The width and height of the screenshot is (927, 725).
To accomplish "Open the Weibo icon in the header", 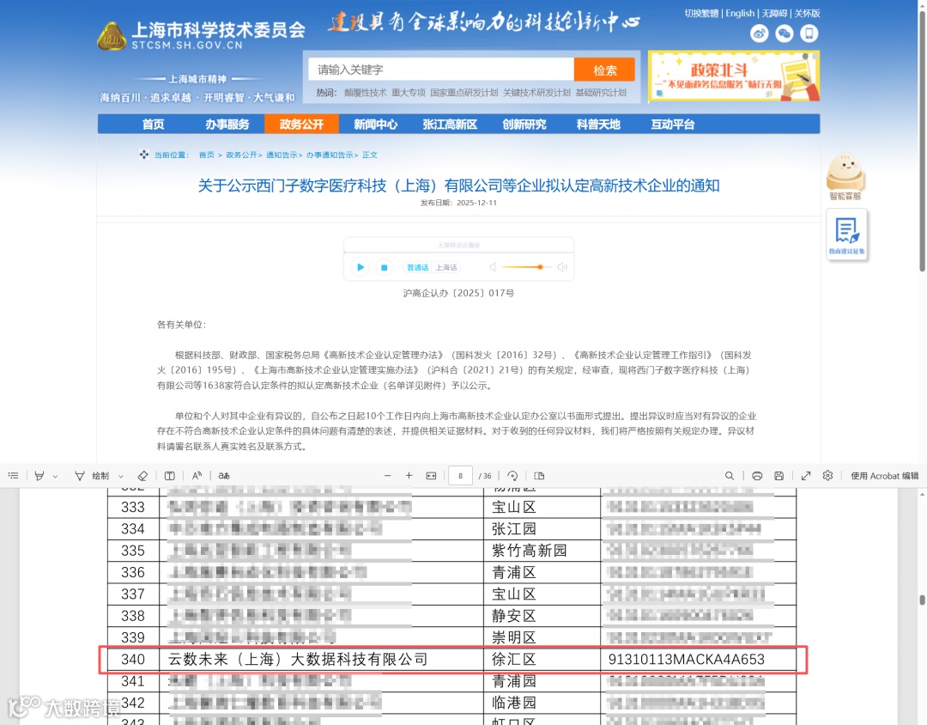I will coord(759,34).
